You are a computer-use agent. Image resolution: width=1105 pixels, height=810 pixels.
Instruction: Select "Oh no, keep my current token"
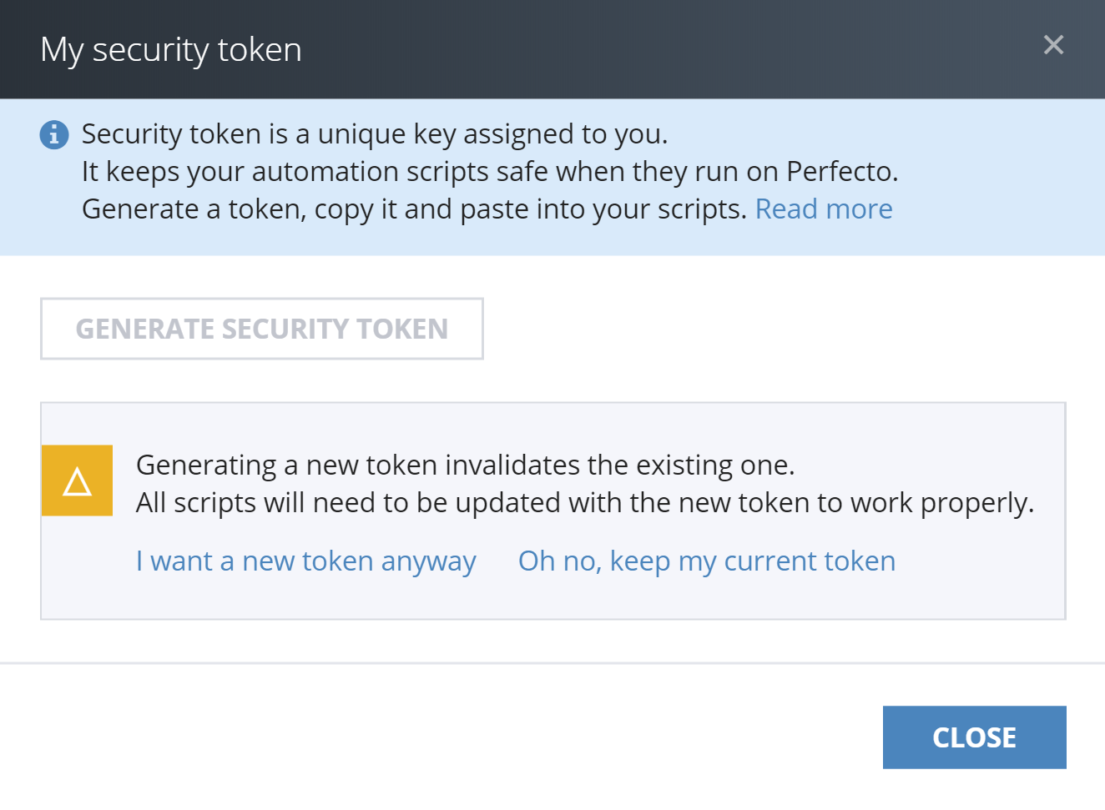(706, 561)
